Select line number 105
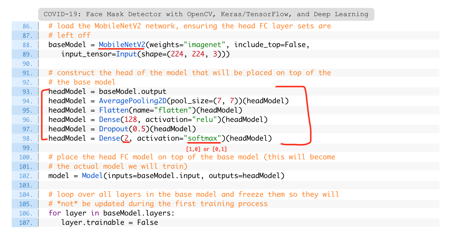 [26, 204]
